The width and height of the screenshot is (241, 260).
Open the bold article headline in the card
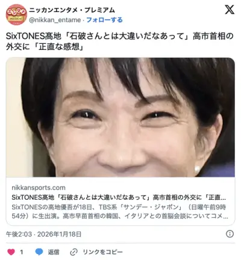[119, 197]
